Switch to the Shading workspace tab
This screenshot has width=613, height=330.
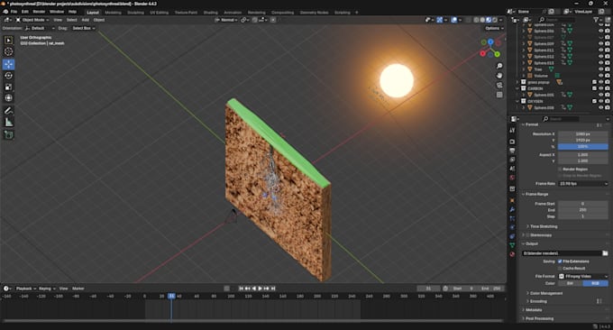[x=210, y=13]
